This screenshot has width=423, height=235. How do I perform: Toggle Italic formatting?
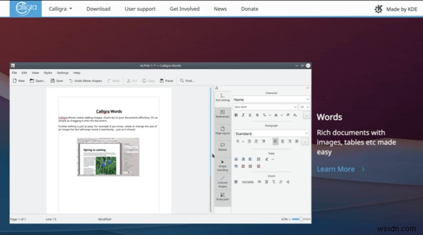(243, 115)
